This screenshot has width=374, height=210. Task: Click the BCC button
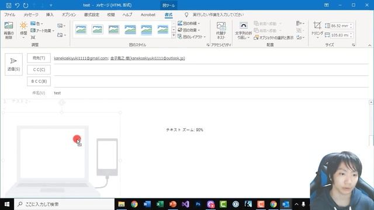tap(39, 81)
